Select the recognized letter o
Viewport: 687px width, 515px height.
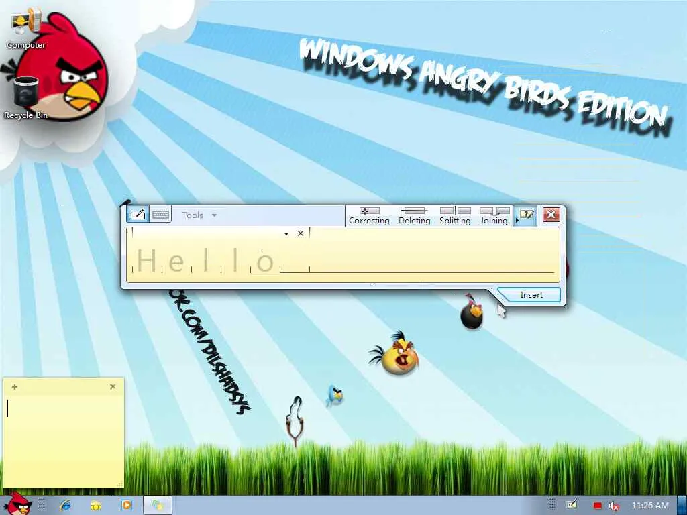264,262
